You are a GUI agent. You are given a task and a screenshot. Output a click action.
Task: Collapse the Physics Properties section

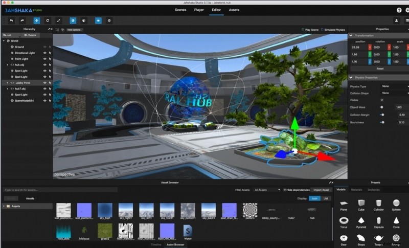[x=351, y=78]
